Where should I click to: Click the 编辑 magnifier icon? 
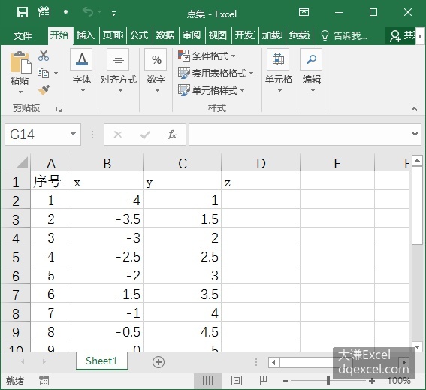[x=311, y=59]
